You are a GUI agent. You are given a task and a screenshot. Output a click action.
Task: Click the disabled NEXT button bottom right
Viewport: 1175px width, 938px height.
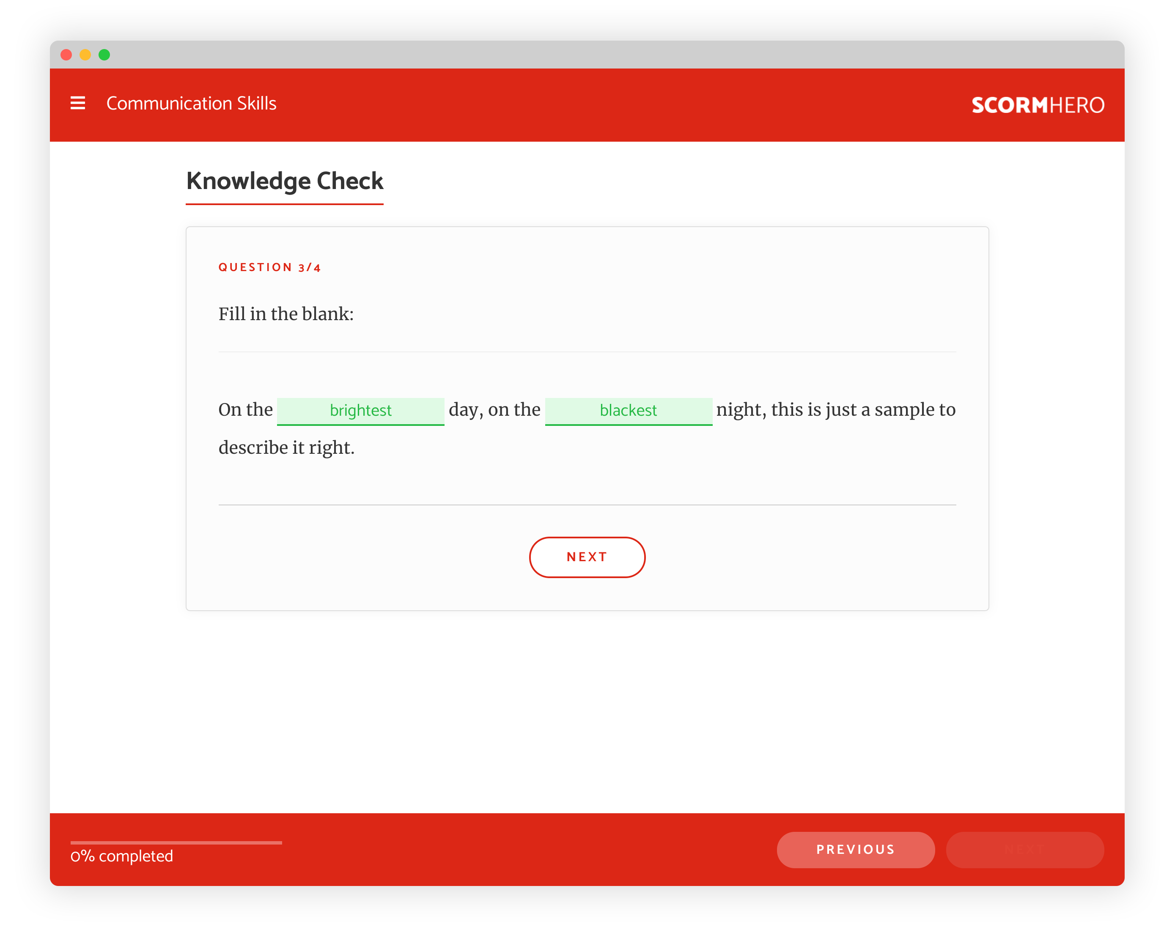click(x=1025, y=849)
